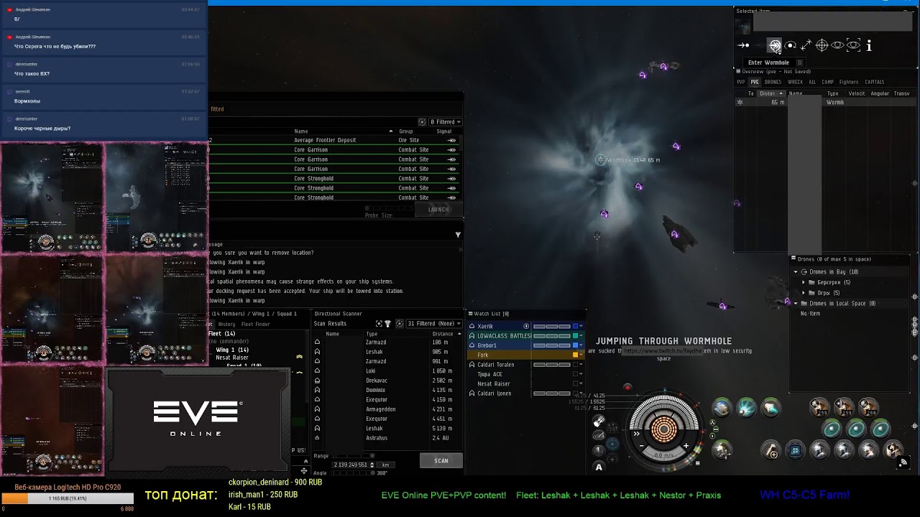The image size is (920, 517).
Task: Activate the module with plus-sign icon
Action: 771,451
